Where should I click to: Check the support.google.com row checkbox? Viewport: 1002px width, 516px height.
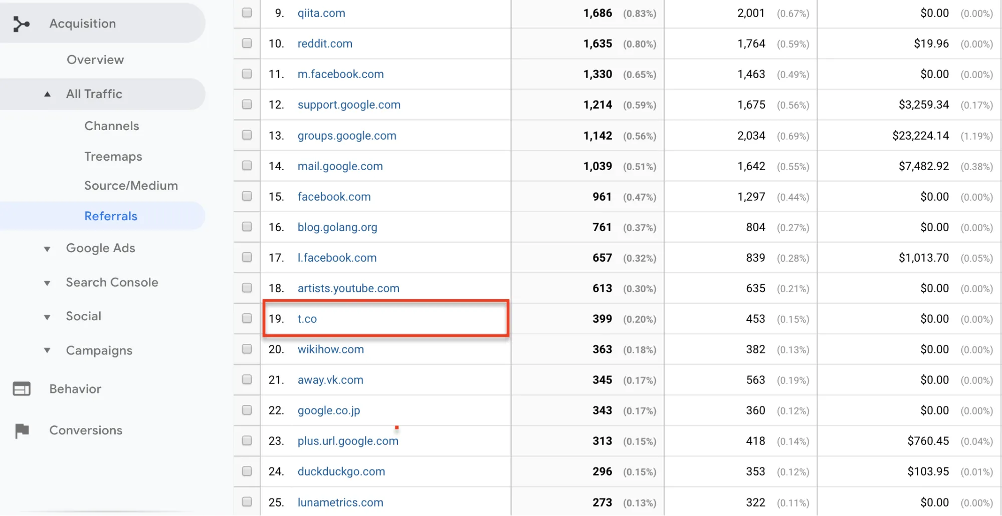[247, 104]
